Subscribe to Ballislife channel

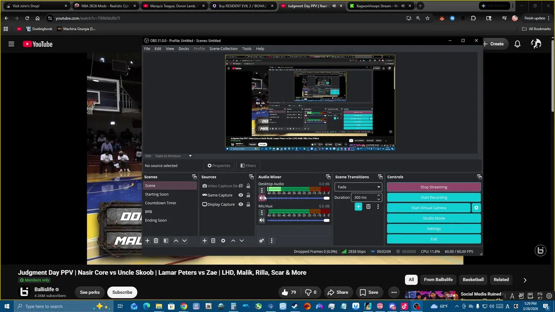pyautogui.click(x=122, y=292)
